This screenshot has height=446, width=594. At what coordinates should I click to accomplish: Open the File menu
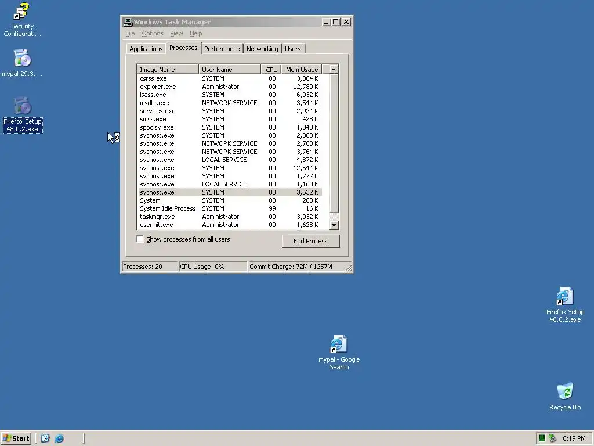point(130,33)
